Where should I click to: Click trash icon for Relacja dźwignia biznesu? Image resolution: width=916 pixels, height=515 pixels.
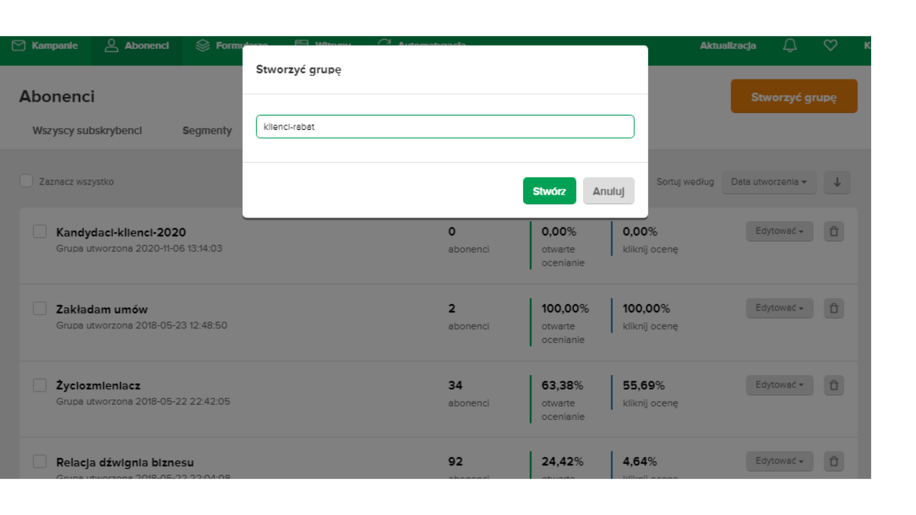[833, 462]
